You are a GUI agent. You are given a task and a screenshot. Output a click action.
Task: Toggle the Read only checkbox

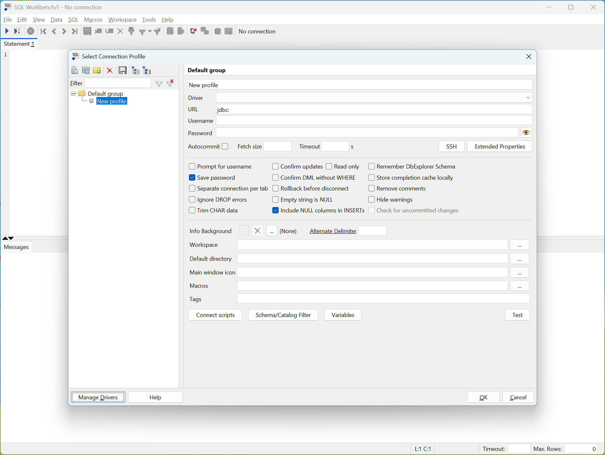coord(329,166)
